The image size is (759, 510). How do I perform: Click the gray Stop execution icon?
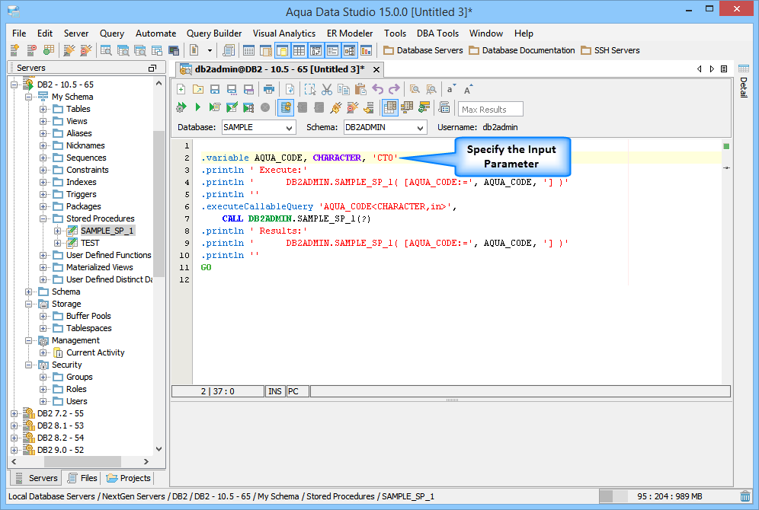point(265,108)
